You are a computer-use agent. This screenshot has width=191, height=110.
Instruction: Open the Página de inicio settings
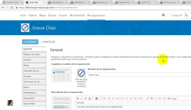pos(34,54)
